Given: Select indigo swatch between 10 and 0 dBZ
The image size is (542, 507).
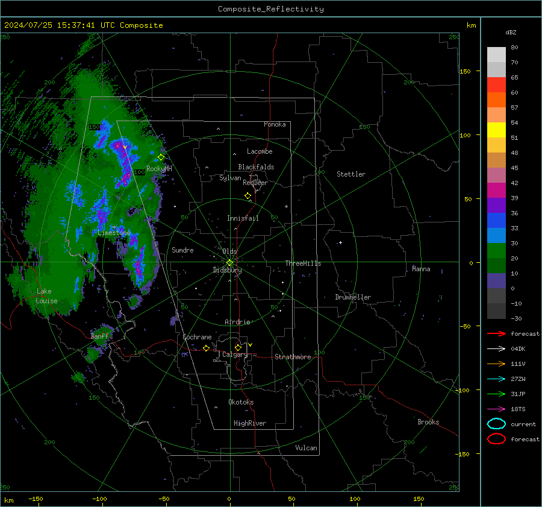Looking at the screenshot, I should pos(496,281).
